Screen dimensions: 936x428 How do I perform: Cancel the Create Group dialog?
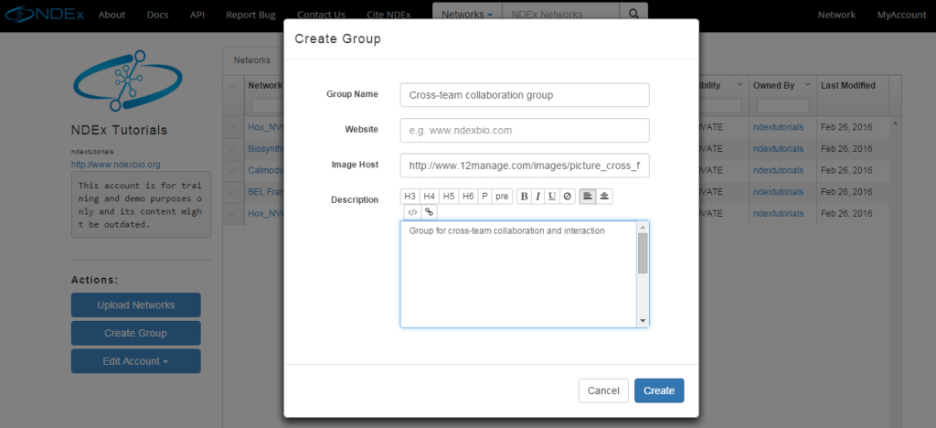click(x=603, y=391)
